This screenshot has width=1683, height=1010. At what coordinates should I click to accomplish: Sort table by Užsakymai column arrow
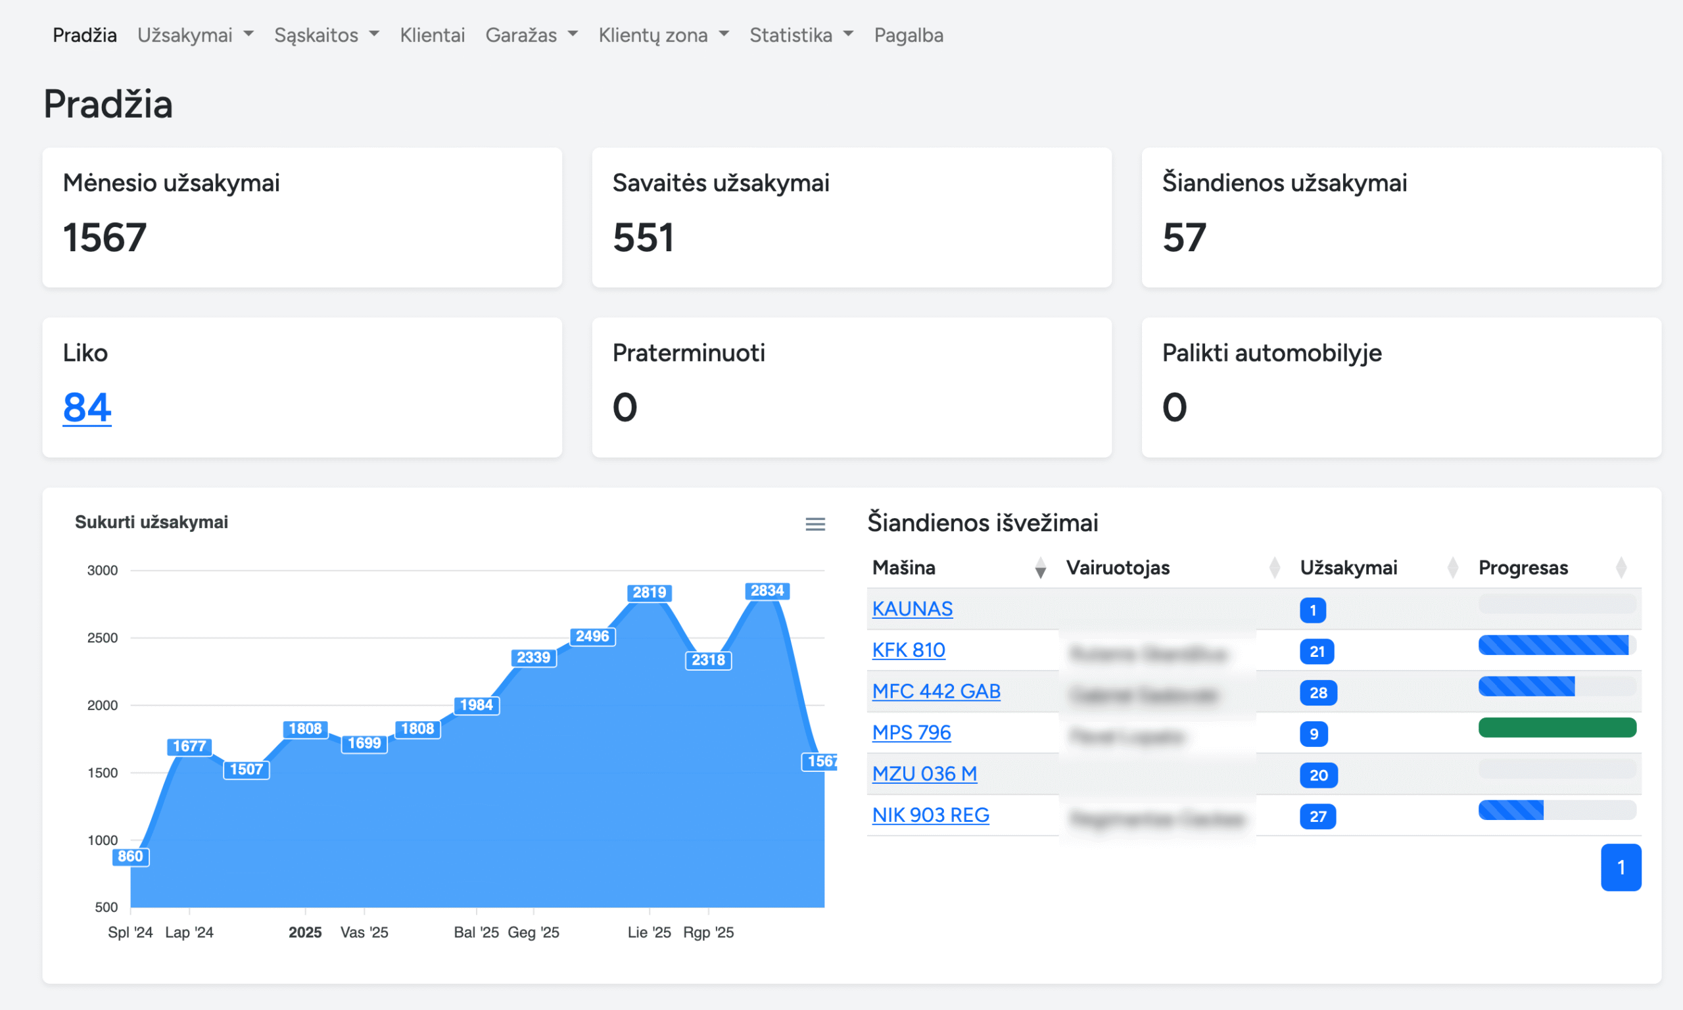[x=1452, y=567]
